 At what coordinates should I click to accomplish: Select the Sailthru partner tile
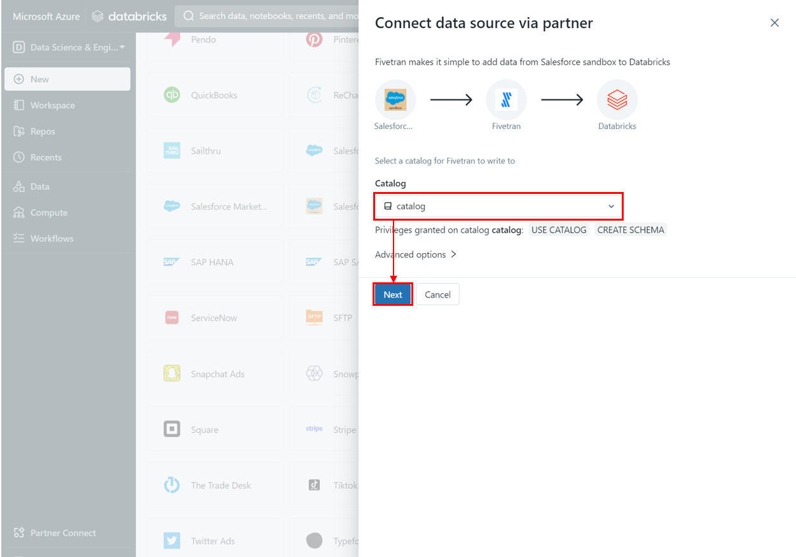tap(214, 151)
